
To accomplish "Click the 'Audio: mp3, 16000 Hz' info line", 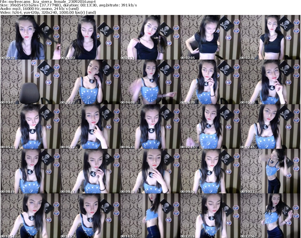I will [x=39, y=9].
